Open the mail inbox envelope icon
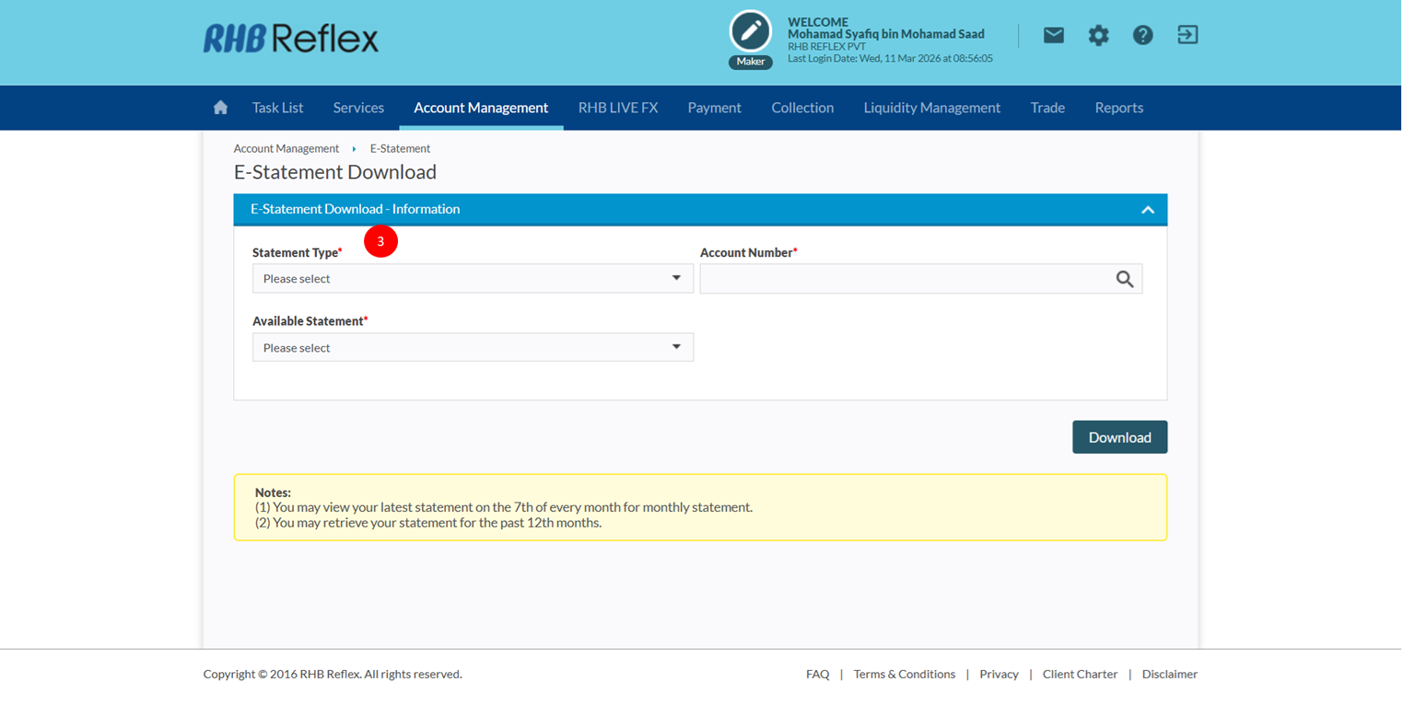The width and height of the screenshot is (1403, 717). 1053,35
